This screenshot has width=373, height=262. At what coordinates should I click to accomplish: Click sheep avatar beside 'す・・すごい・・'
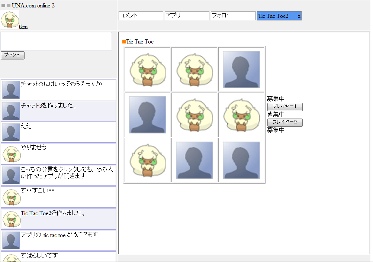click(12, 197)
